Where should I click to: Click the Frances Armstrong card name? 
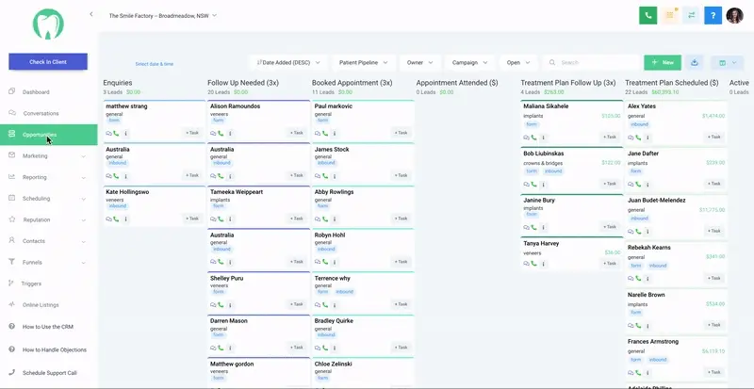[653, 342]
